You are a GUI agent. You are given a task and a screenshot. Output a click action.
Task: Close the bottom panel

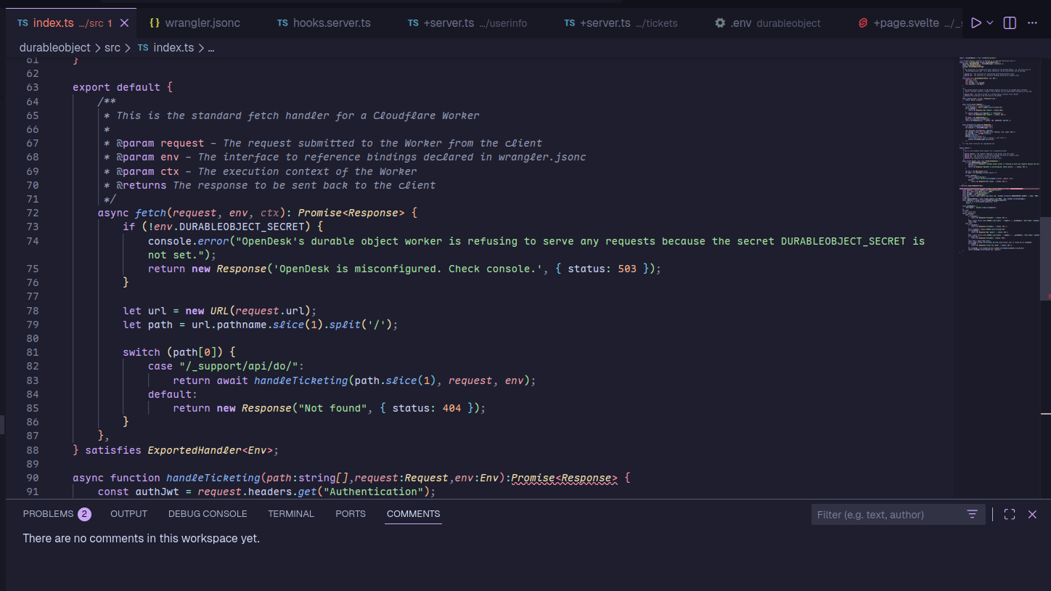(1032, 514)
